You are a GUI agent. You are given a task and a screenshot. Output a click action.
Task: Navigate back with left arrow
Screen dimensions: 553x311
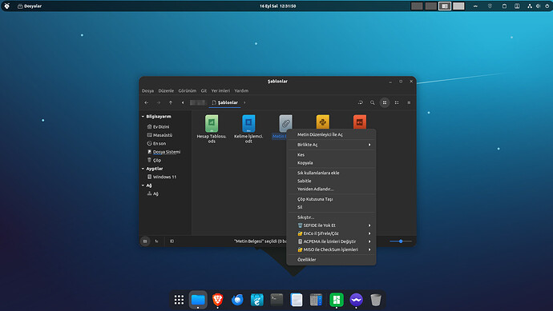[147, 102]
